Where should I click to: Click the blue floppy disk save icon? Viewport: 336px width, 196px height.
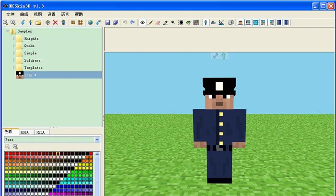[x=108, y=22]
